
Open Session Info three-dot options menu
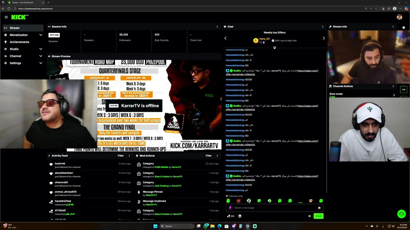point(217,27)
